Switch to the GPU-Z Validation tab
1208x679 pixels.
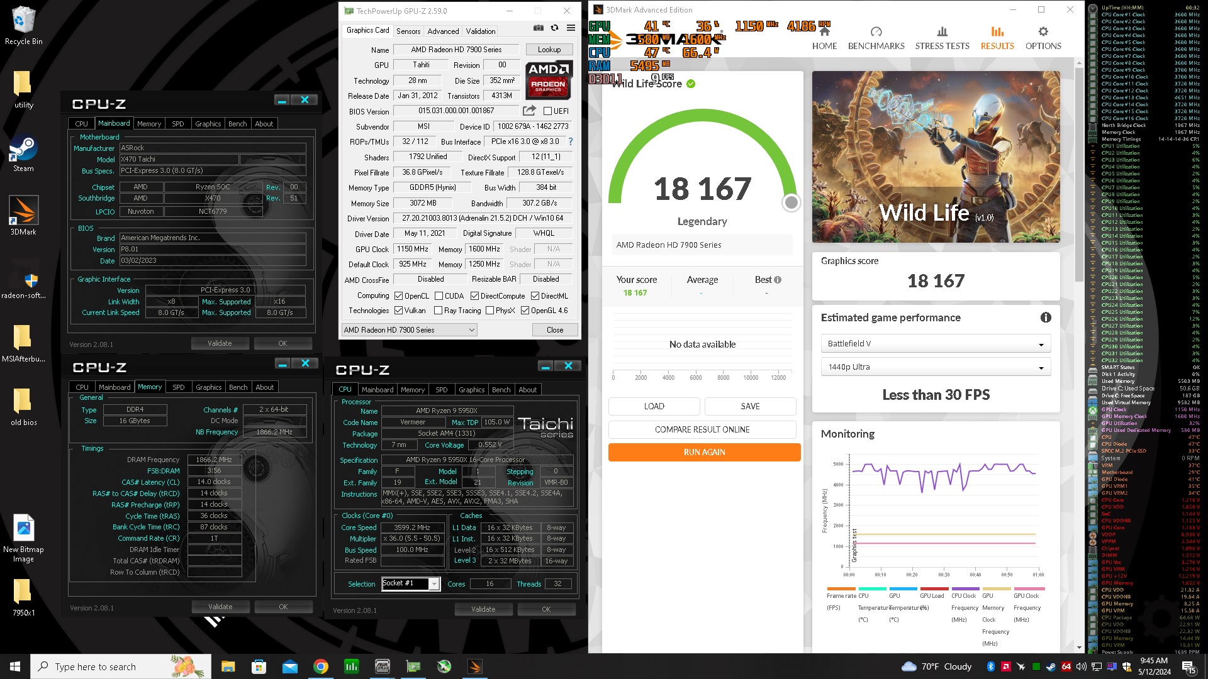point(481,31)
